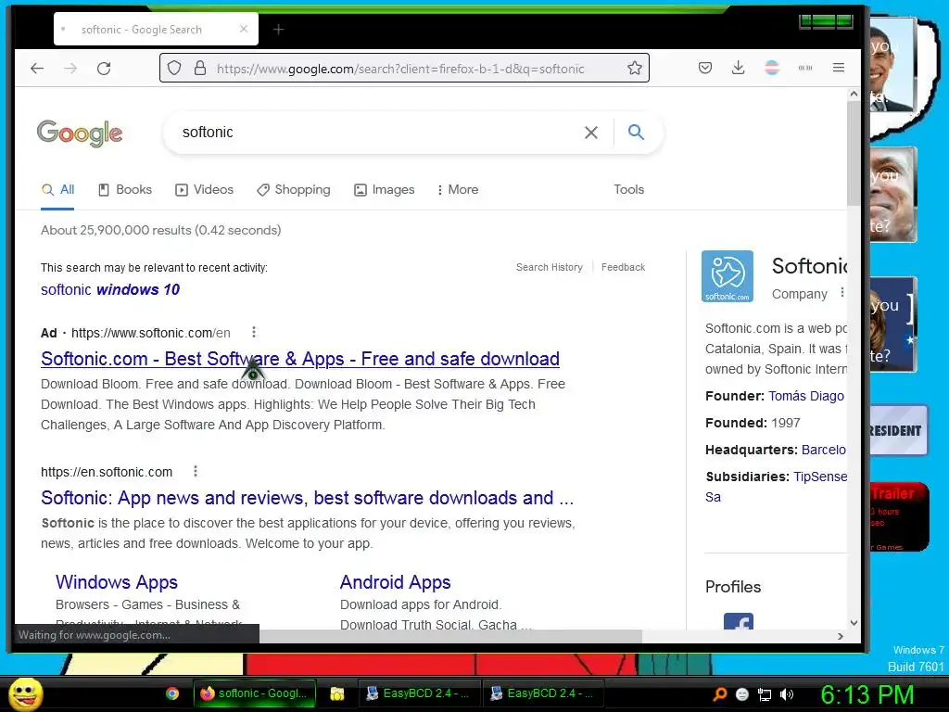
Task: Open the Softonic: App news and reviews result
Action: [307, 498]
